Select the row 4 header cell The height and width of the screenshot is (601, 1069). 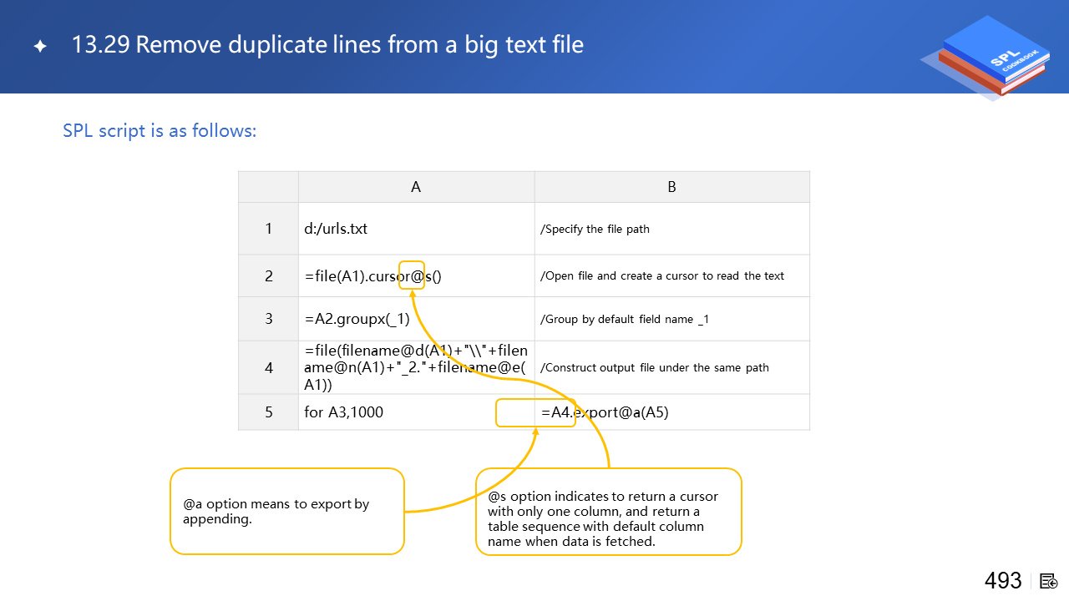[x=268, y=367]
